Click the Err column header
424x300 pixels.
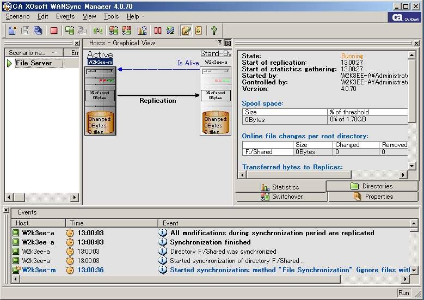(72, 53)
